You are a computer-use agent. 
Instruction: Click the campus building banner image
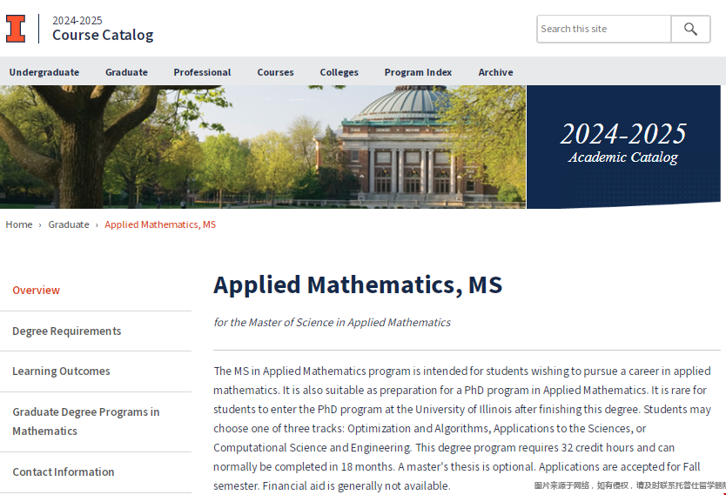point(263,147)
